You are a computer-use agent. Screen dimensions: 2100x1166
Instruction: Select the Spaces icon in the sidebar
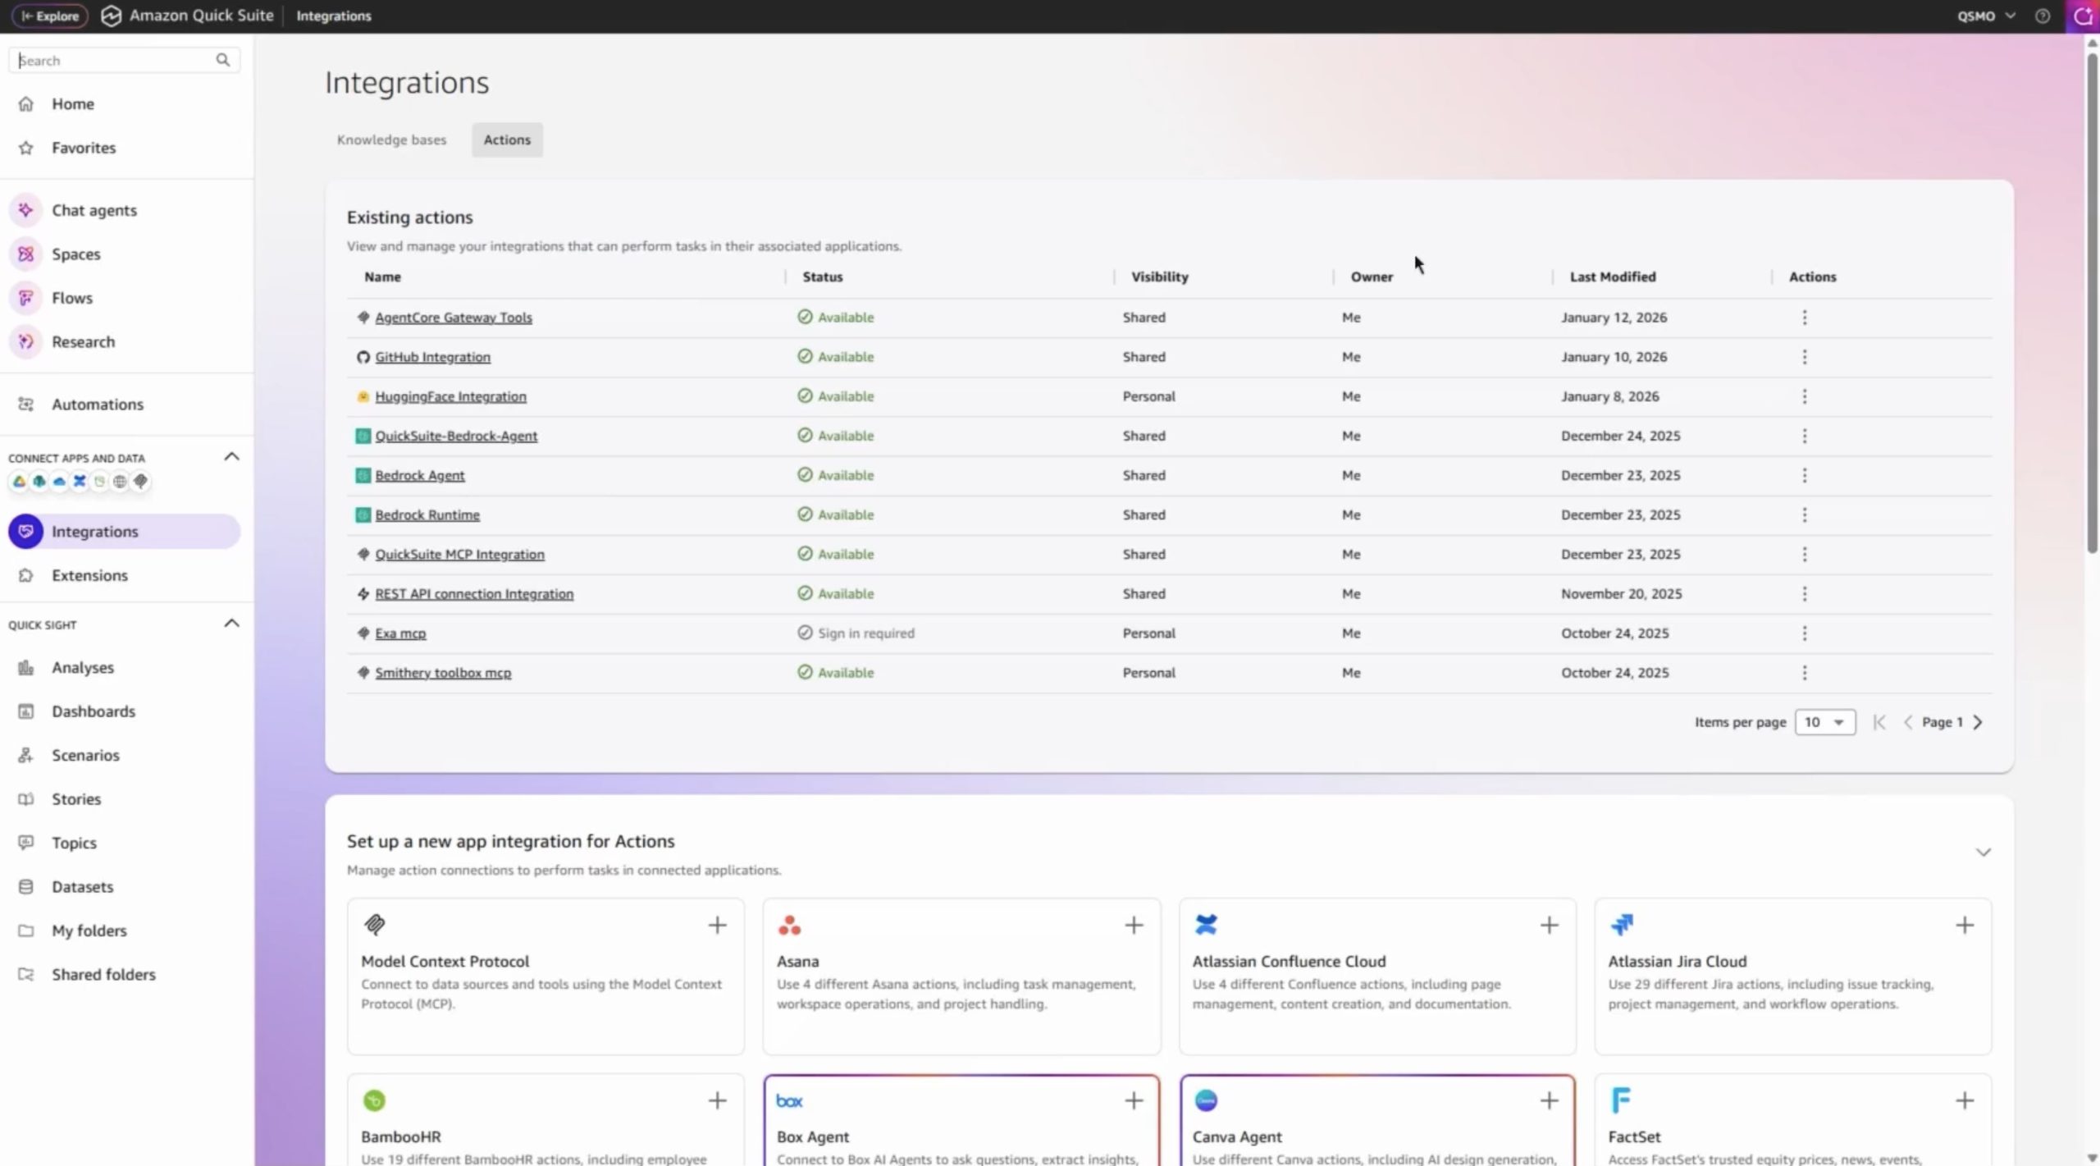[25, 254]
